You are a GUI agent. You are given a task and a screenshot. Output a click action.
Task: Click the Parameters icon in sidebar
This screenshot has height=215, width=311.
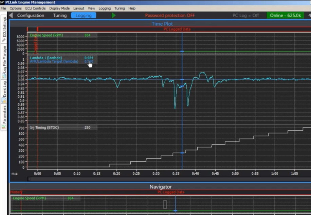[x=4, y=127]
